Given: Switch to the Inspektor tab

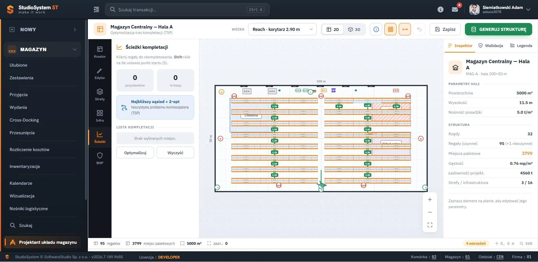Looking at the screenshot, I should pos(460,45).
